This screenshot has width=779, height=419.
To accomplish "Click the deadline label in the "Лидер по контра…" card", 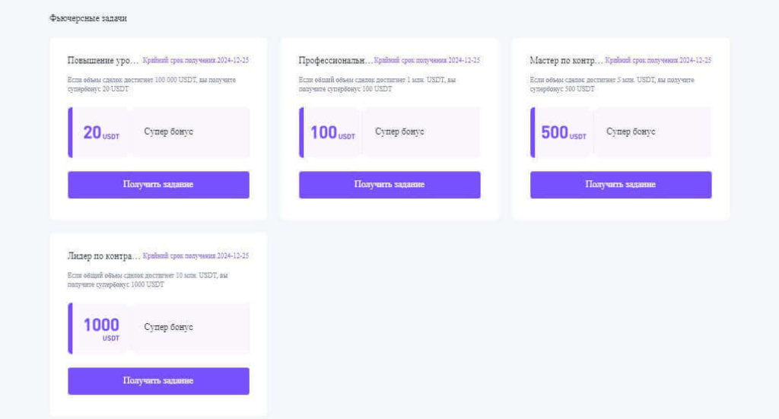I will tap(196, 256).
